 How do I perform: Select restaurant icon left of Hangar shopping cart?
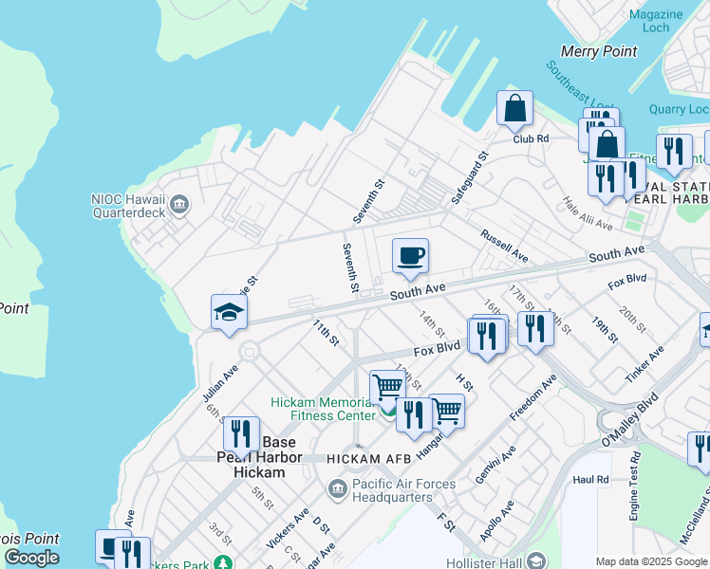414,415
